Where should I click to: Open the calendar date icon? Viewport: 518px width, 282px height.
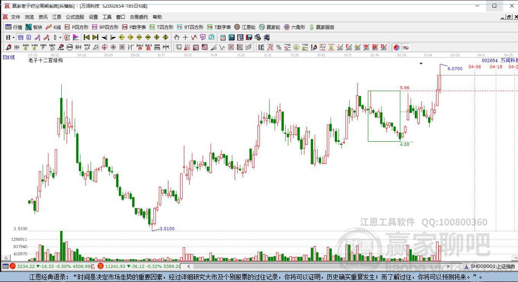coord(223,37)
